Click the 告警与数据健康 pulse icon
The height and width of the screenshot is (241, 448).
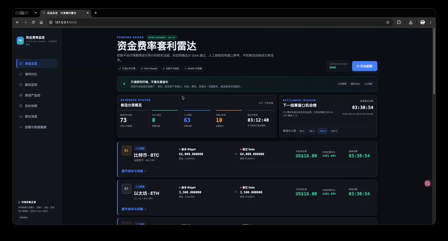21,127
